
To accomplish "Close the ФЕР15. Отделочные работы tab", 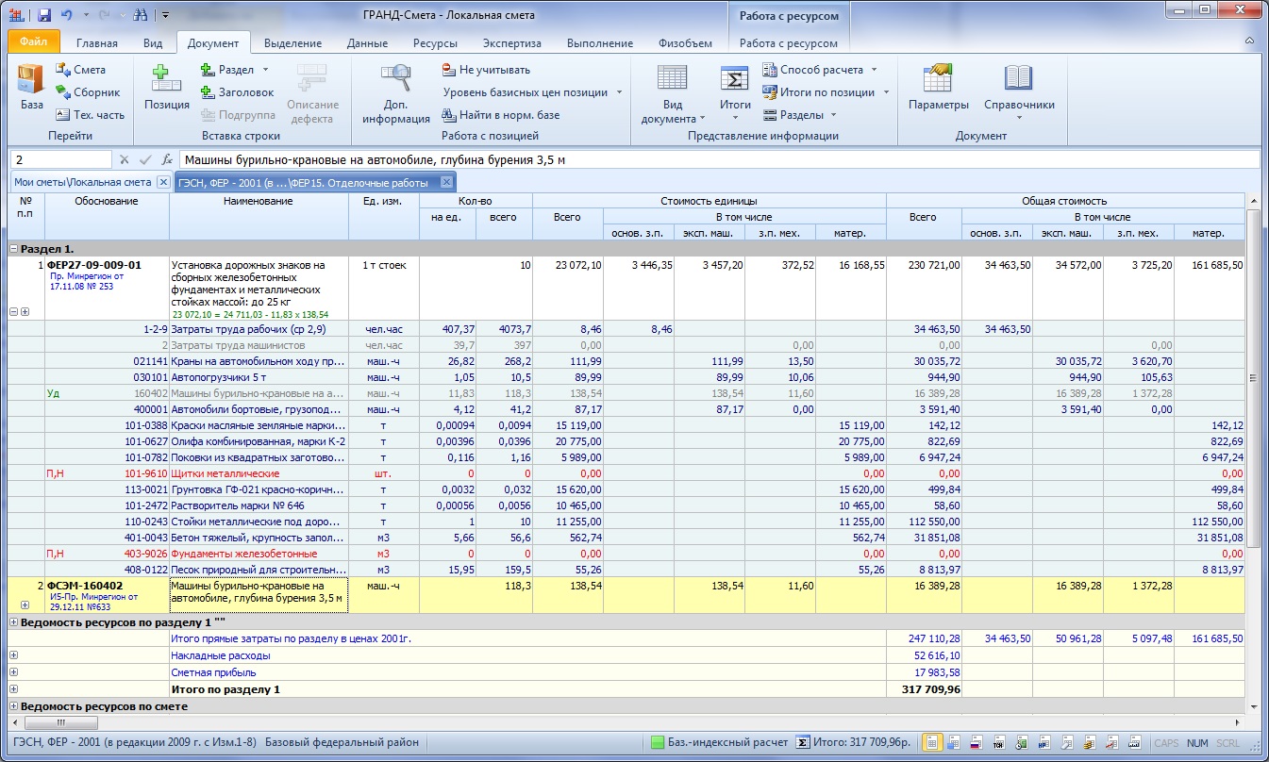I will pyautogui.click(x=447, y=182).
